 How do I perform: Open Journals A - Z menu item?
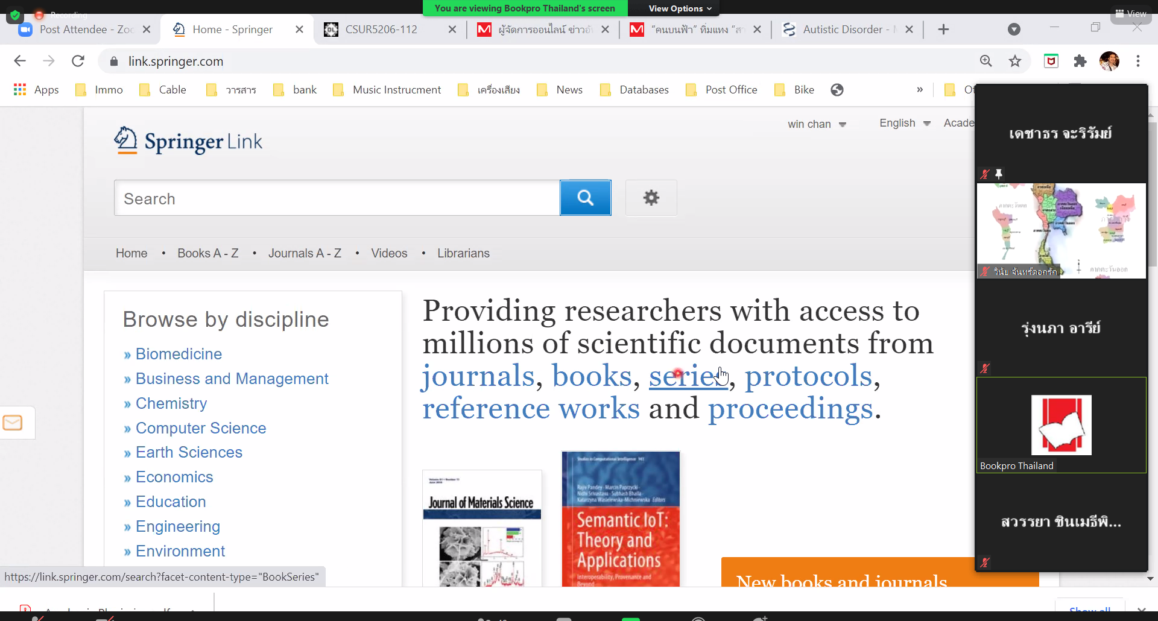click(305, 253)
